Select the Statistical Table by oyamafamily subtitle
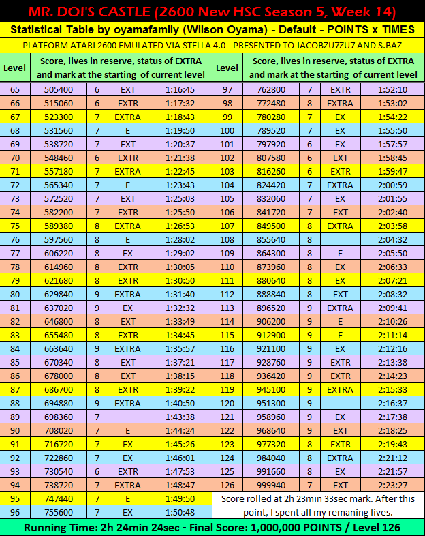The image size is (425, 536). 212,30
